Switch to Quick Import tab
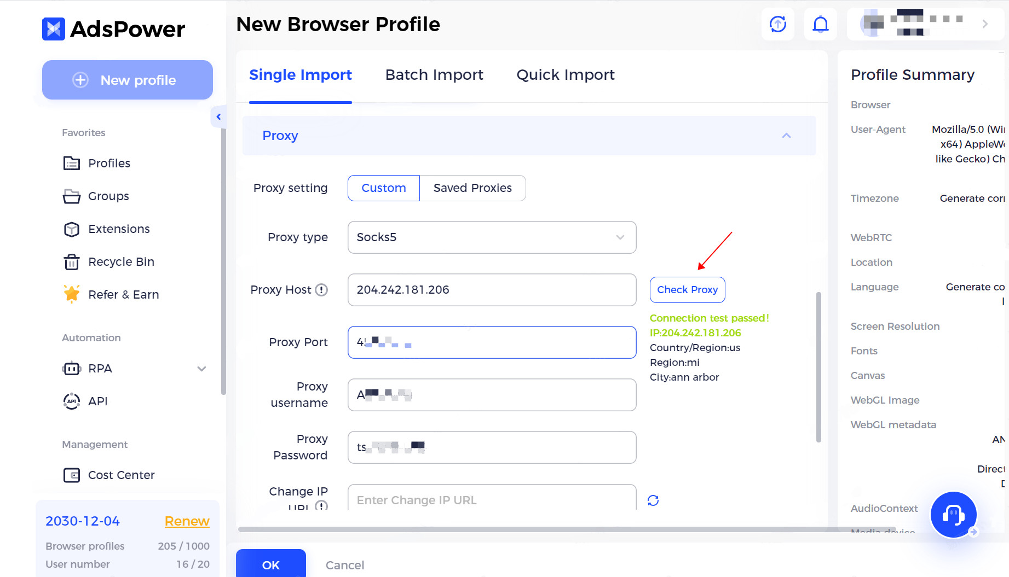This screenshot has width=1009, height=577. pos(566,75)
